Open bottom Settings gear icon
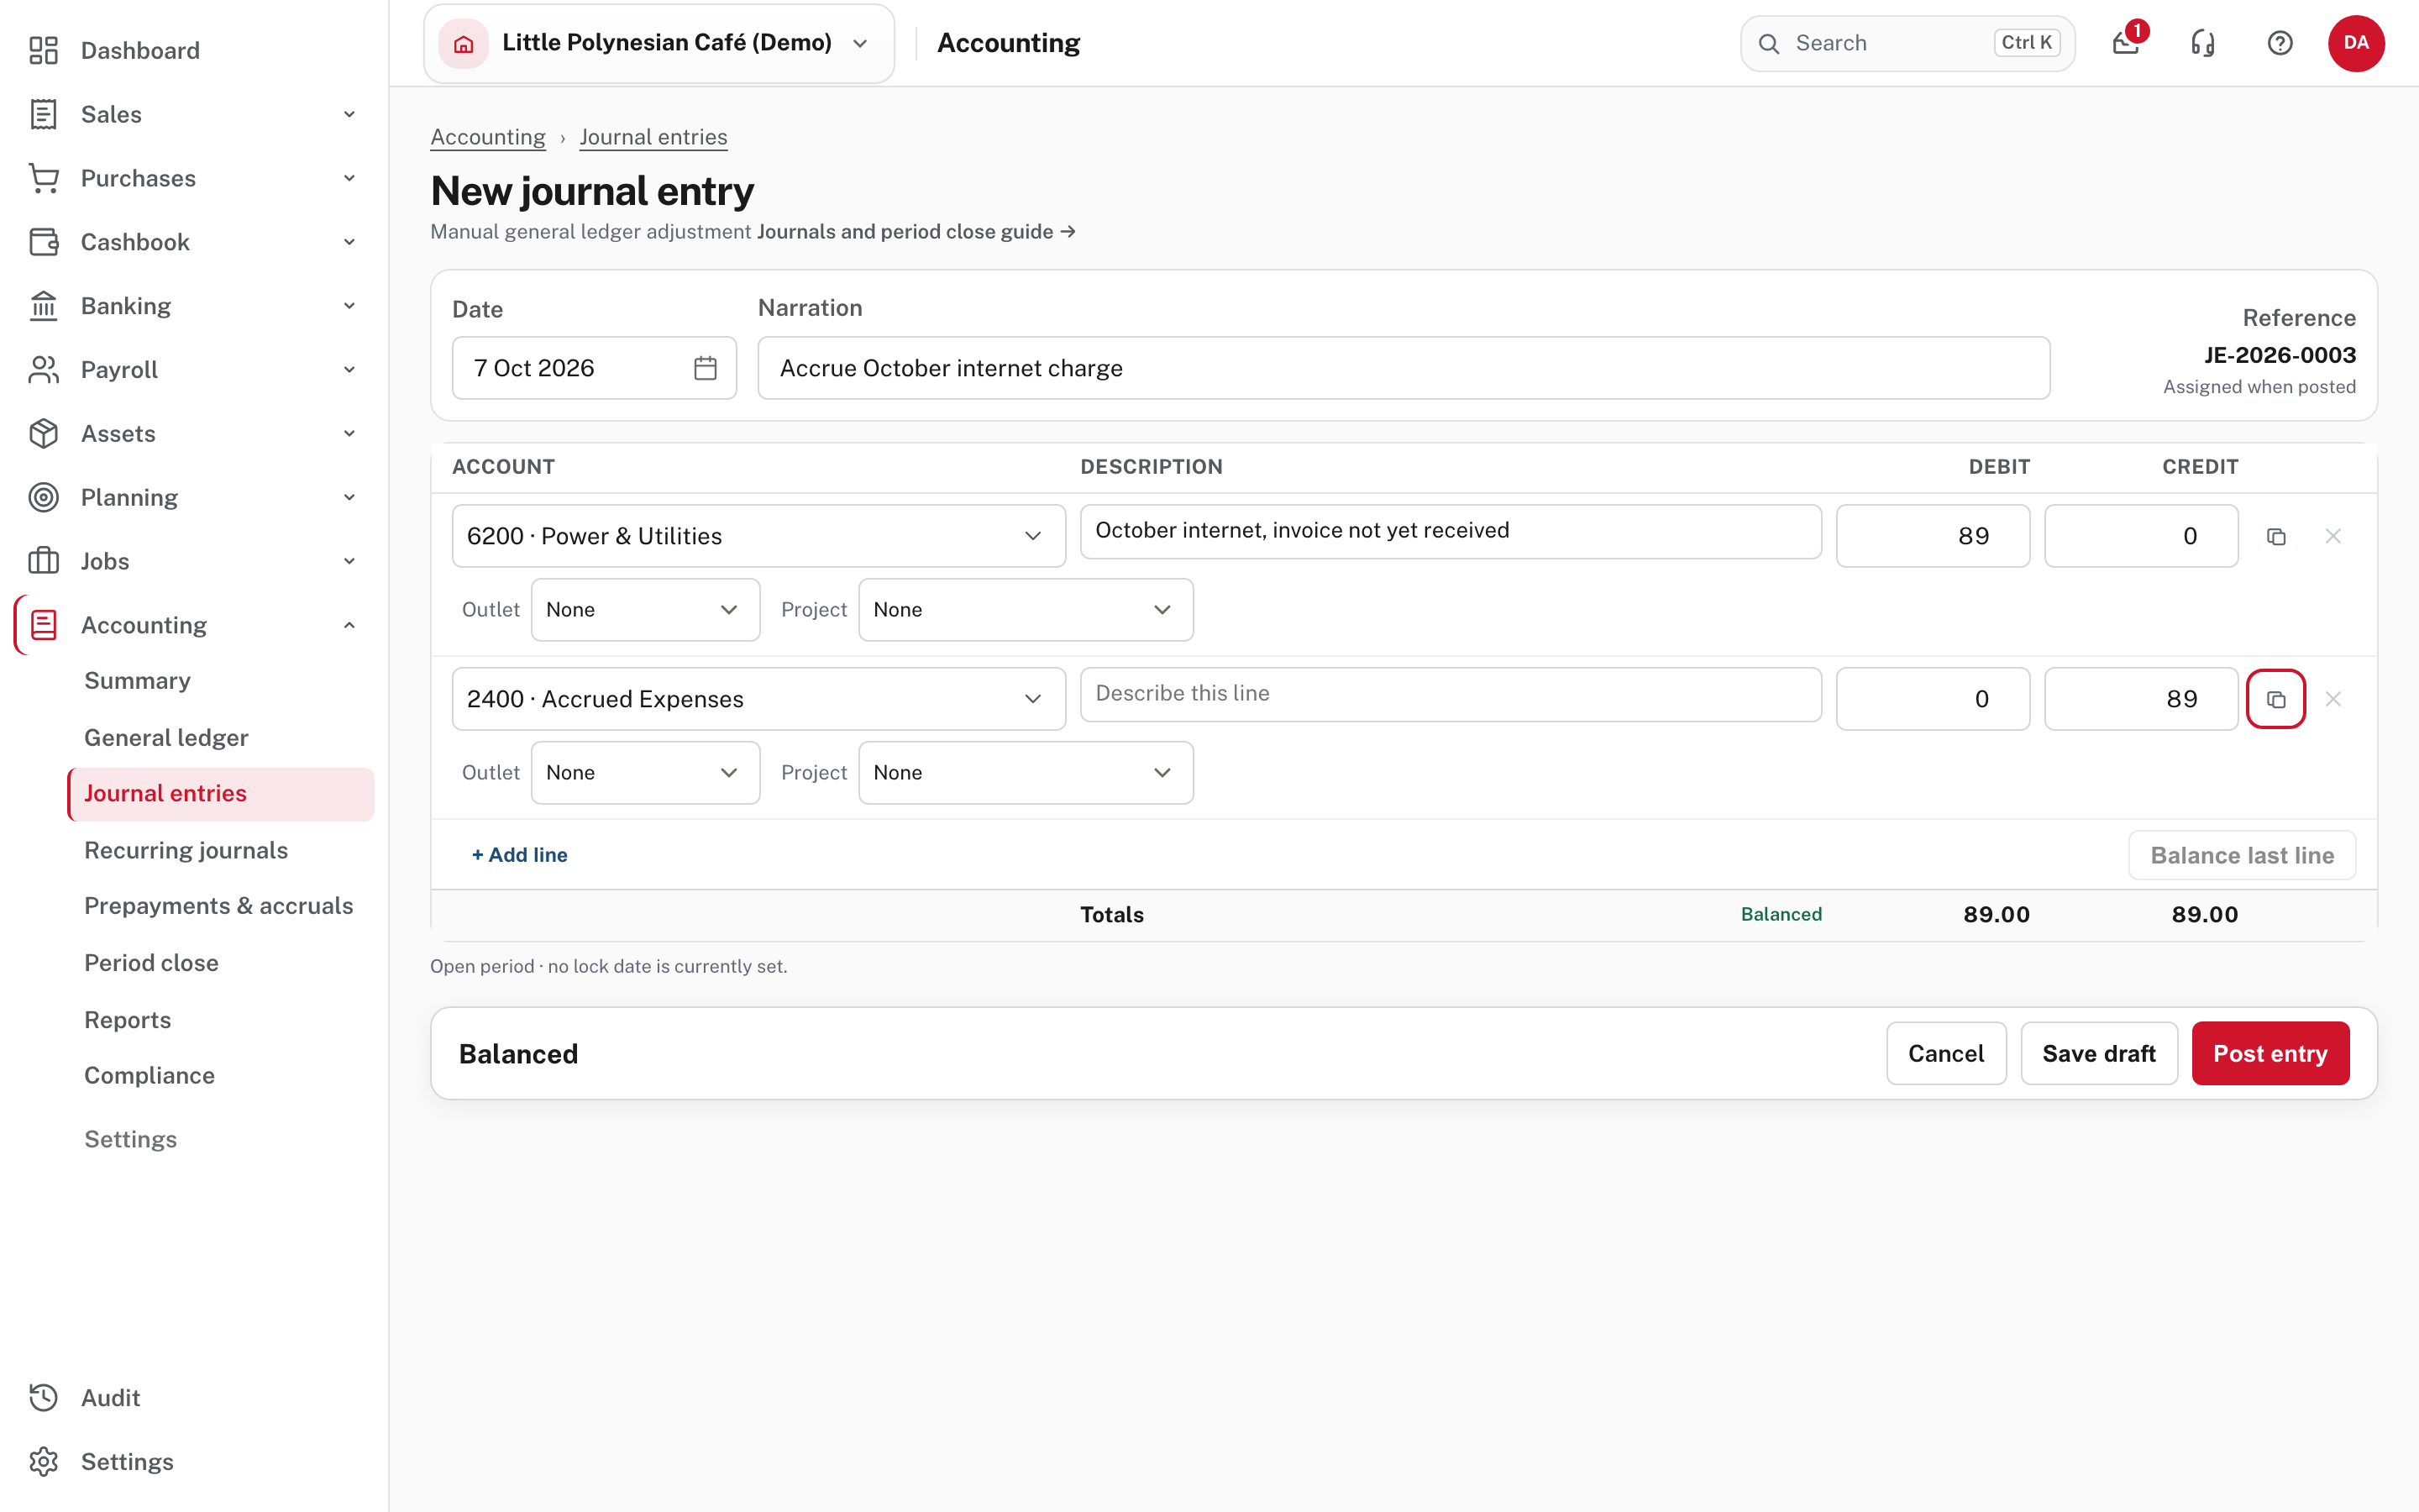This screenshot has height=1512, width=2419. coord(43,1461)
